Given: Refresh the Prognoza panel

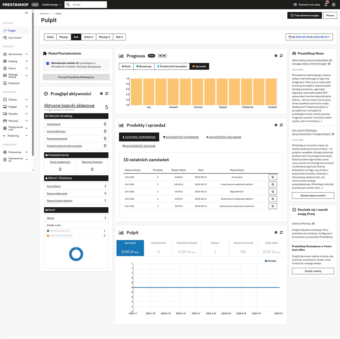Looking at the screenshot, I should coord(281,56).
